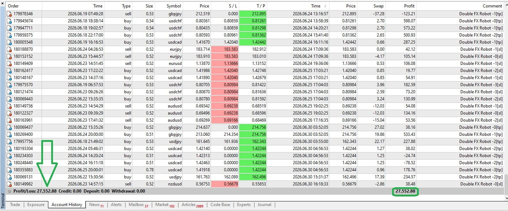508x211 pixels.
Task: Click the order icon for 180149982
Action: 9,184
